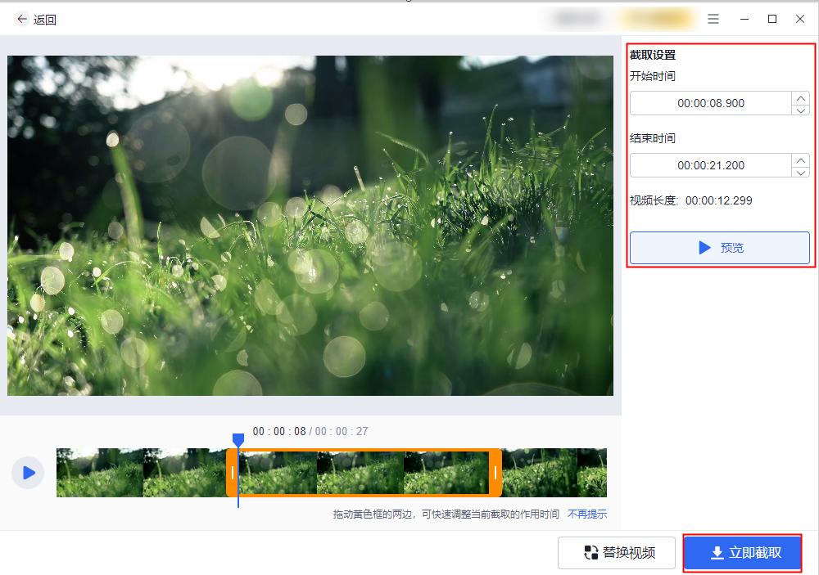The image size is (819, 575).
Task: Click the up arrow to increase 结束时间
Action: click(x=801, y=160)
